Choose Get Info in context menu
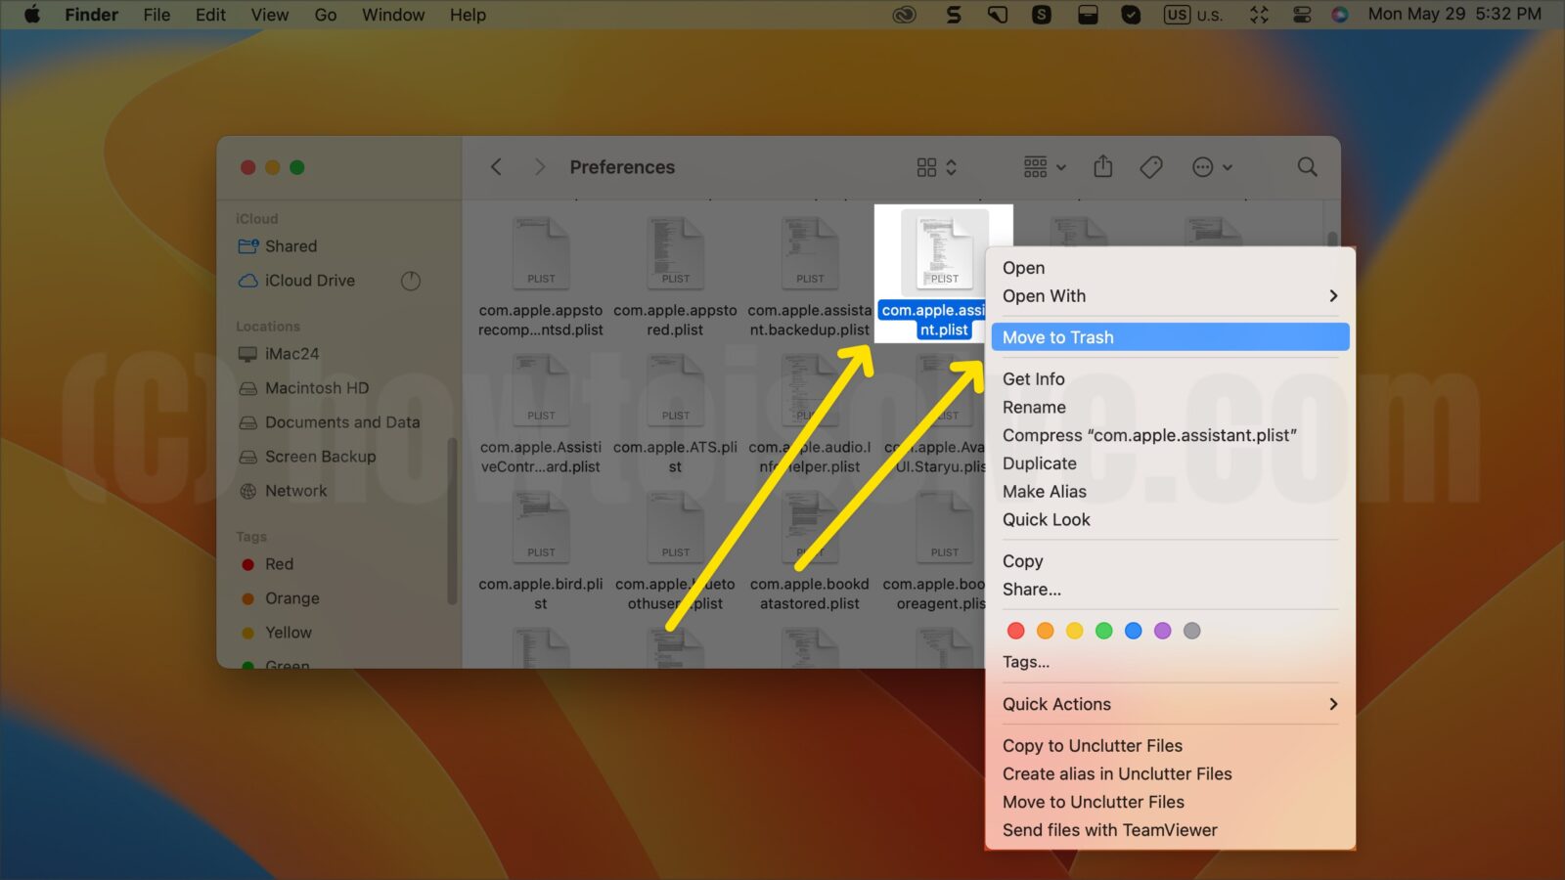 click(1170, 379)
